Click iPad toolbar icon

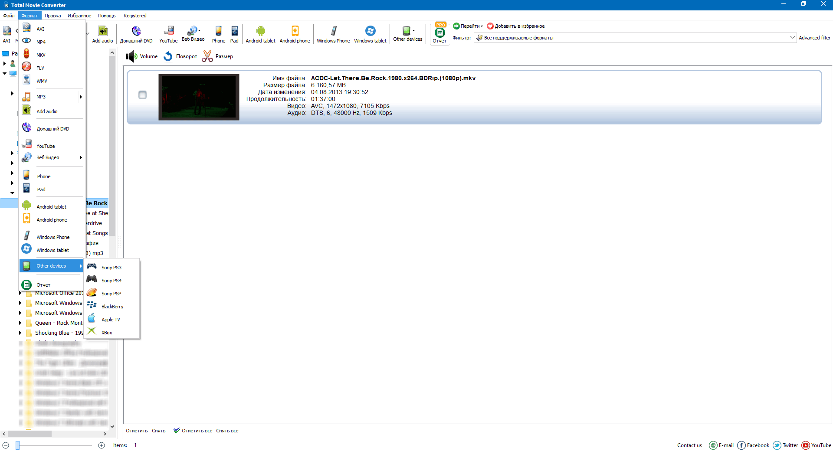[234, 34]
